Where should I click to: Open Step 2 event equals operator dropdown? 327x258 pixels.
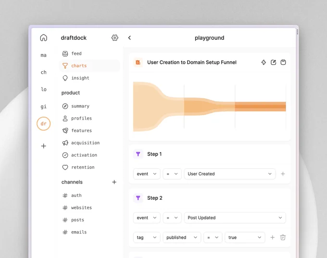click(x=172, y=218)
